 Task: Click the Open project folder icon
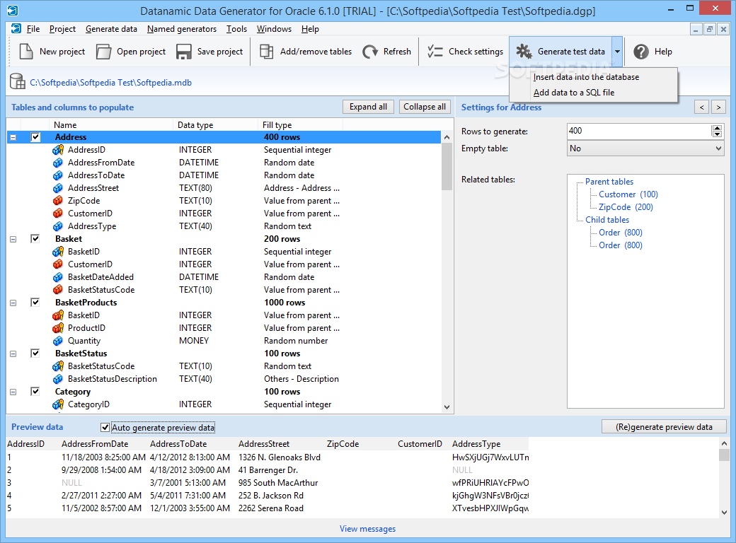[104, 51]
